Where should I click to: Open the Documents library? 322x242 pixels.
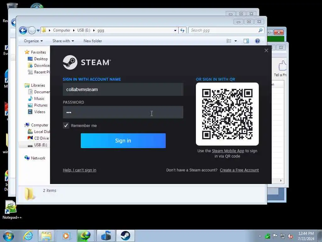(x=39, y=92)
